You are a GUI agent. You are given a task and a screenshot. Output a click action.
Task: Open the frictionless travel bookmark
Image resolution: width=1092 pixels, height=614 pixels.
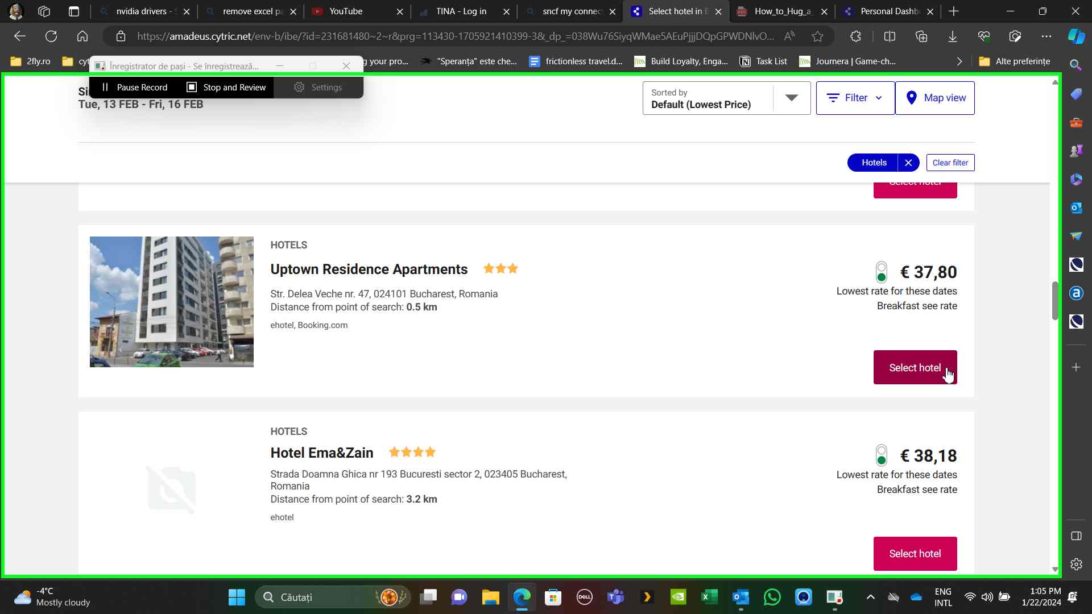(x=576, y=61)
